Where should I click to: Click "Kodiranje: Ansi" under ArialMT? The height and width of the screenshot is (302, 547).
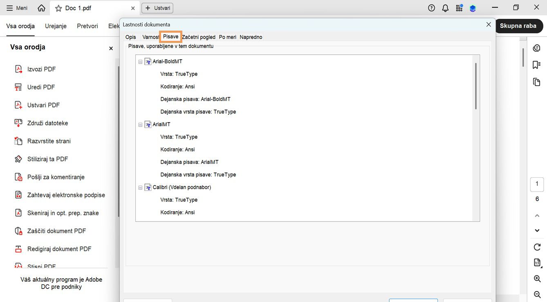(177, 150)
